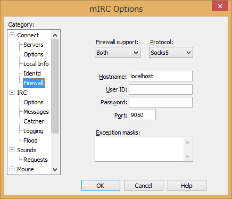Select Options under IRC
The image size is (232, 199).
pyautogui.click(x=34, y=102)
